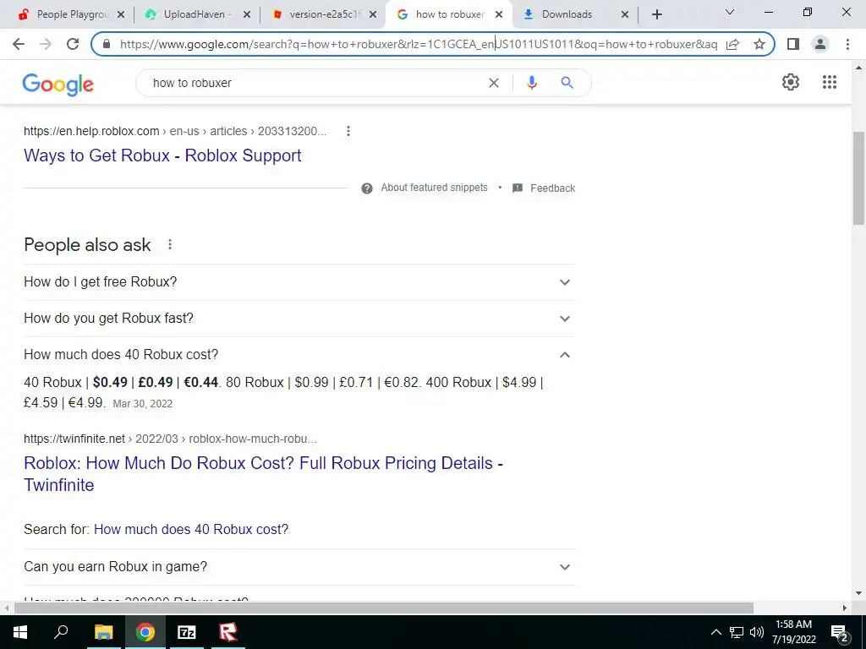Reload the page with the refresh icon
The width and height of the screenshot is (866, 649).
point(73,44)
